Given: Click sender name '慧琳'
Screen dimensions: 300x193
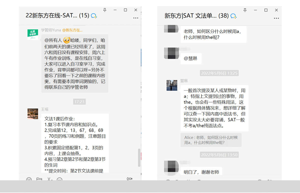Looking at the screenshot, I should click(184, 81).
